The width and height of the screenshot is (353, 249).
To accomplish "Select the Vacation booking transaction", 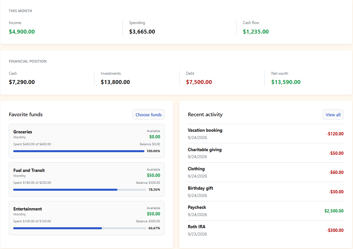I will pyautogui.click(x=265, y=134).
